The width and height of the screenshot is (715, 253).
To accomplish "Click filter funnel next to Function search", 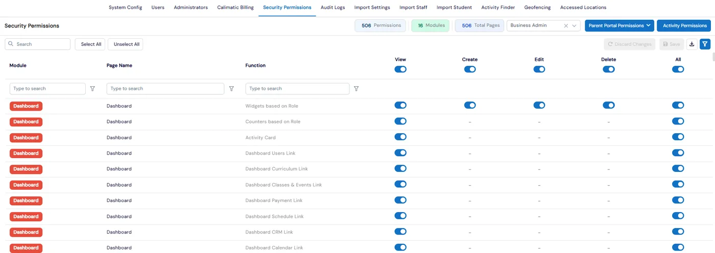I will 356,89.
